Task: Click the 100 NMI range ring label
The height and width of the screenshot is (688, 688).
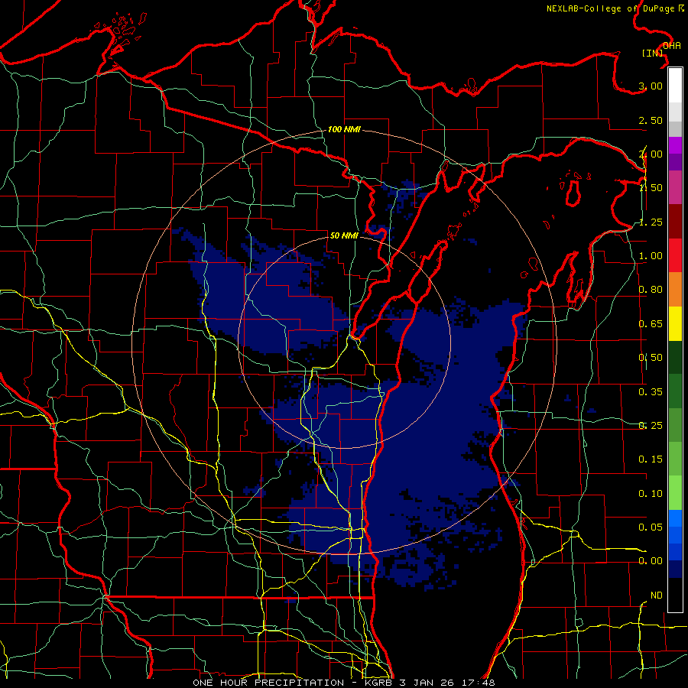Action: coord(344,129)
